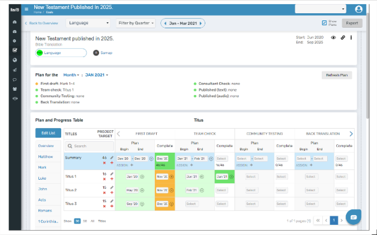The image size is (377, 235).
Task: Add under Titus 2 red plus icon
Action: [112, 192]
